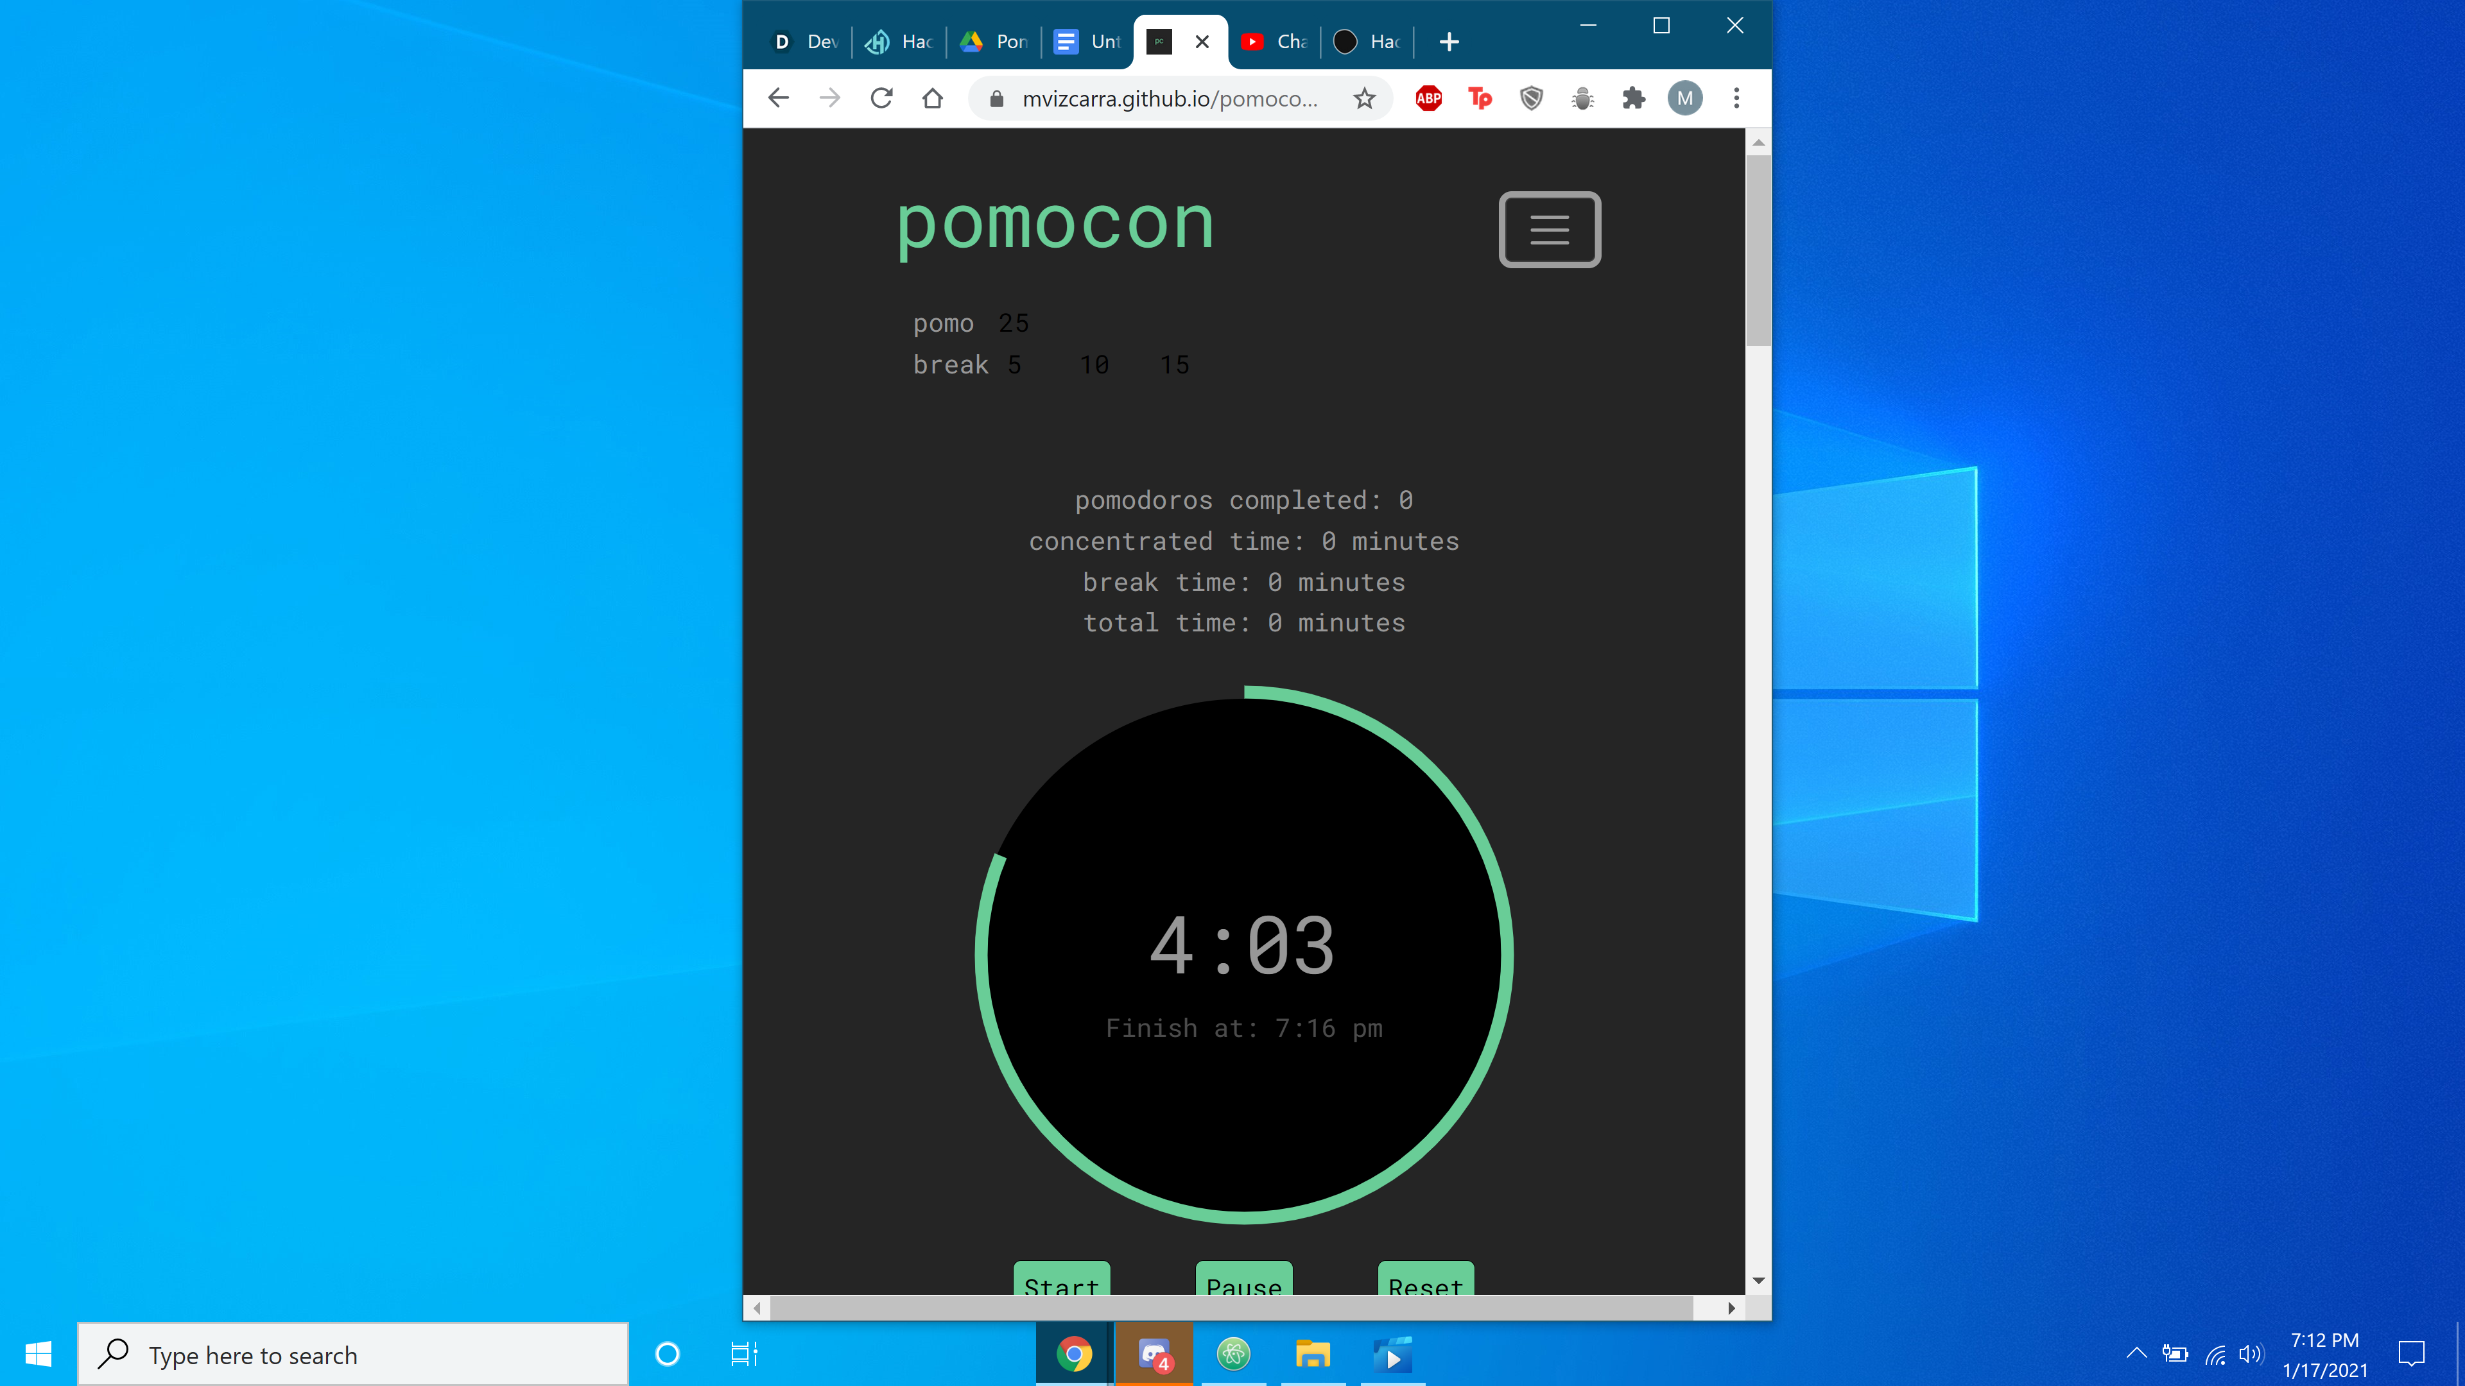Select the 10 minute break option
The image size is (2465, 1386).
[1094, 365]
